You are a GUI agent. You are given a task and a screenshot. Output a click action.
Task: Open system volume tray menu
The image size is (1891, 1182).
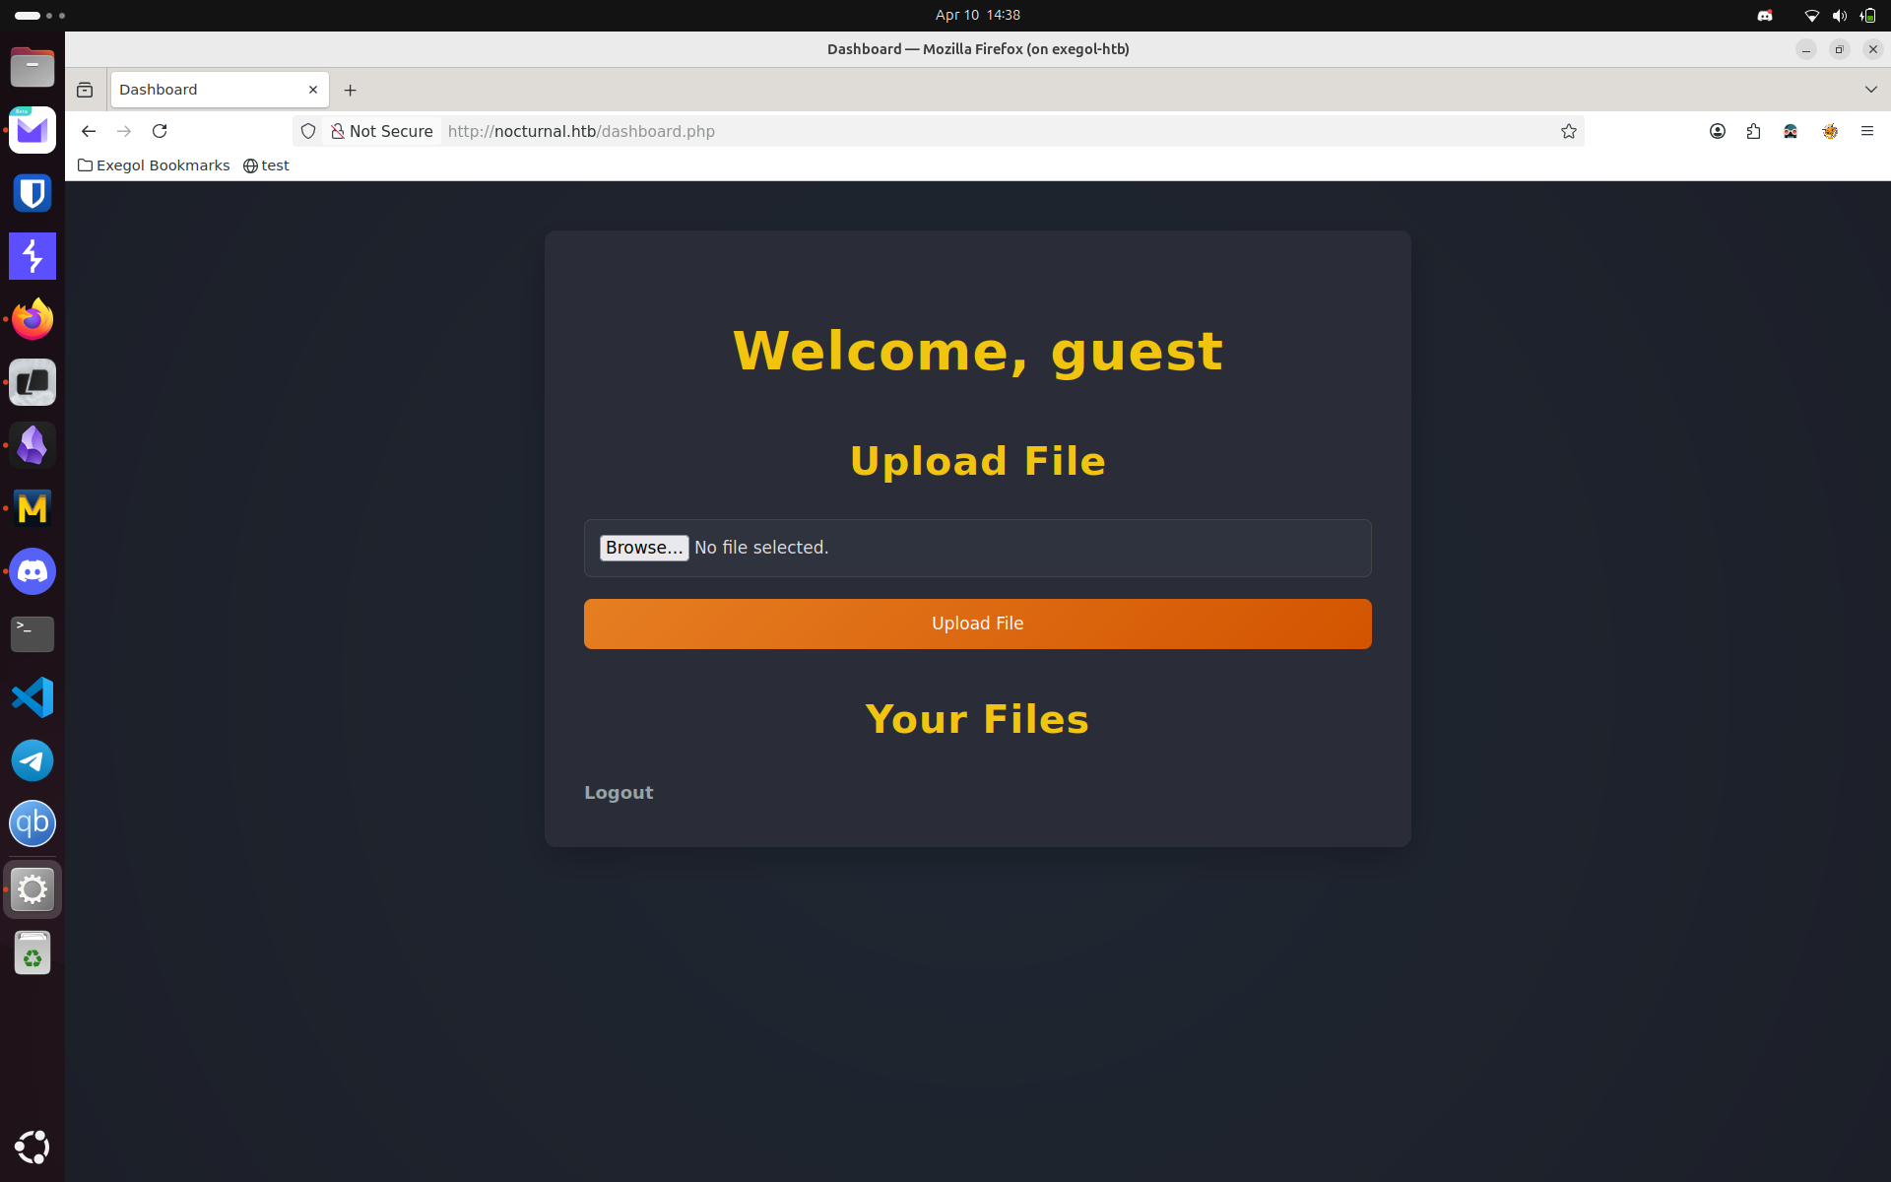(x=1839, y=16)
